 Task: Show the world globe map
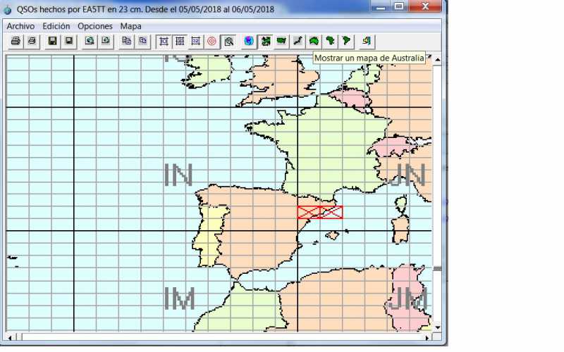(x=249, y=42)
